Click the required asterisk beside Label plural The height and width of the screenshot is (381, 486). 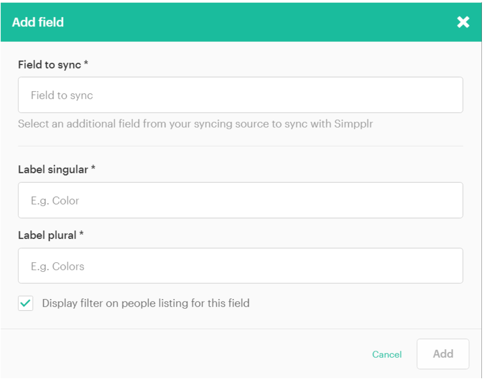point(81,233)
